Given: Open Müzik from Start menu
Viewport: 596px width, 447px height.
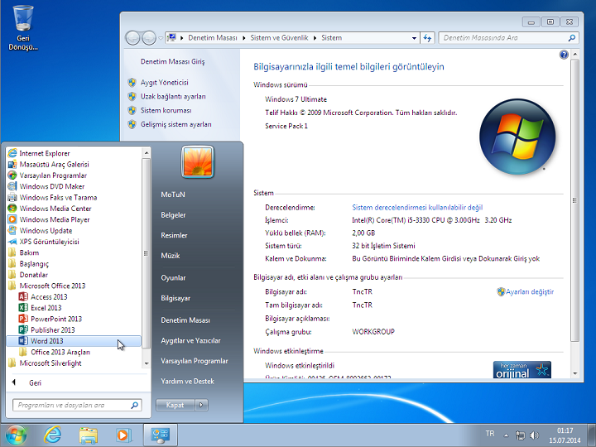Looking at the screenshot, I should tap(171, 256).
